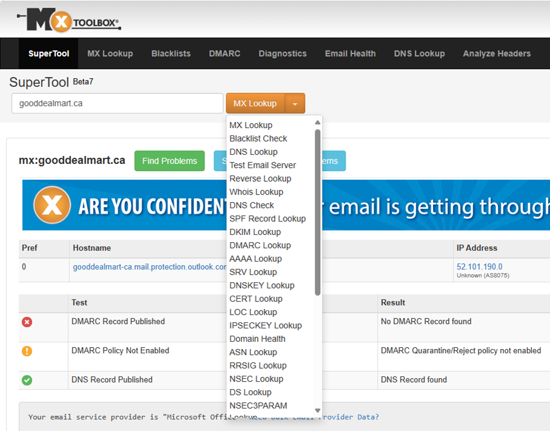Screen dimensions: 550x431
Task: Select SPF Record Lookup option
Action: [x=267, y=219]
